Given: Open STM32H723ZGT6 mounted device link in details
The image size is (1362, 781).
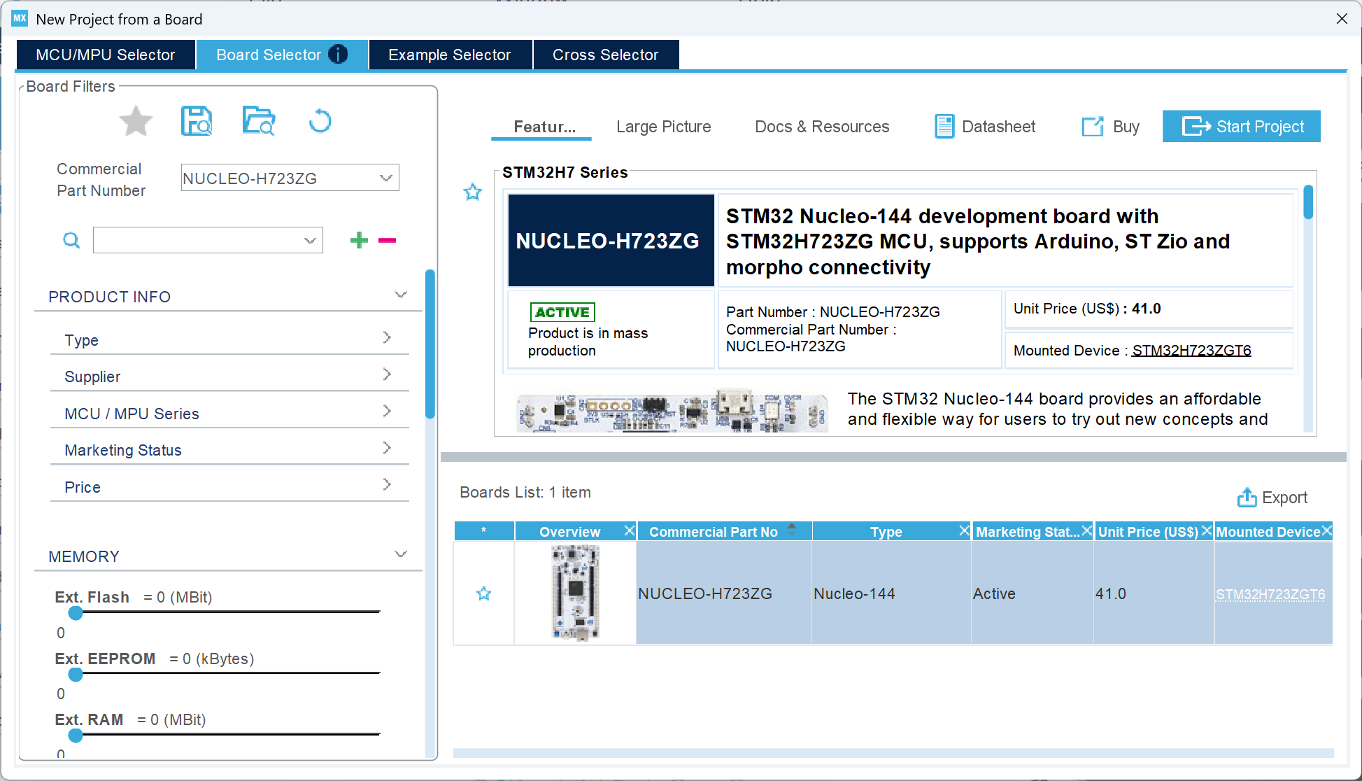Looking at the screenshot, I should click(x=1191, y=350).
